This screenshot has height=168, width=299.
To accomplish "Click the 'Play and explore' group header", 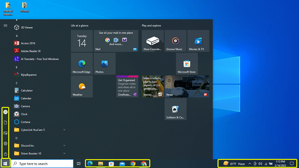I will pos(151,25).
